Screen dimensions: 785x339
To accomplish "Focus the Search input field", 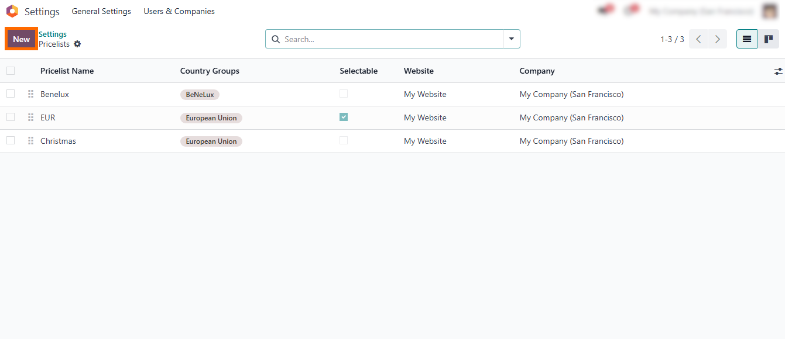I will point(392,39).
